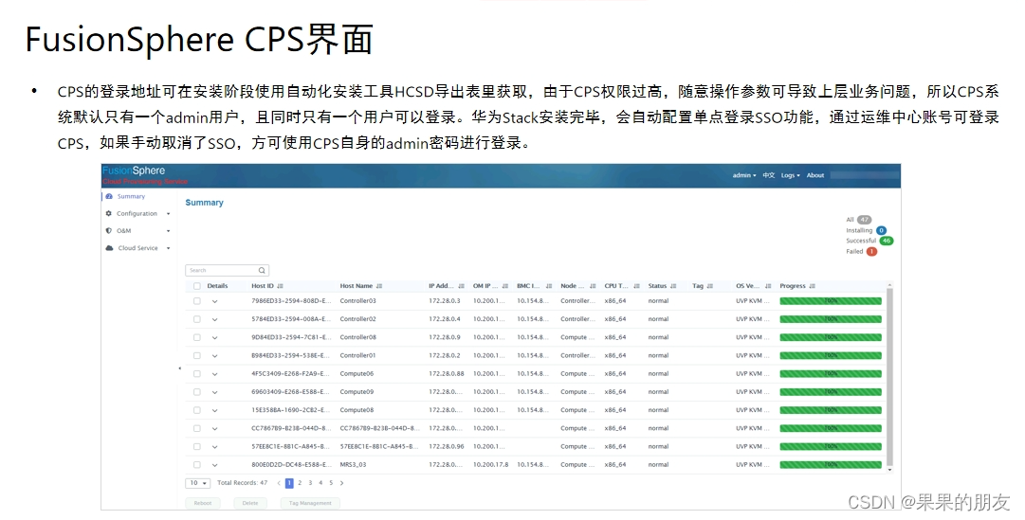Click the FusionSphere logo in header
This screenshot has width=1025, height=520.
pos(134,170)
